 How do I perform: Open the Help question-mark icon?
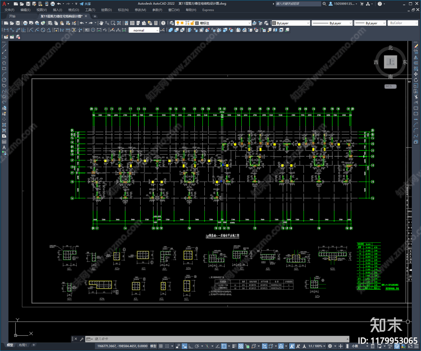163,23
